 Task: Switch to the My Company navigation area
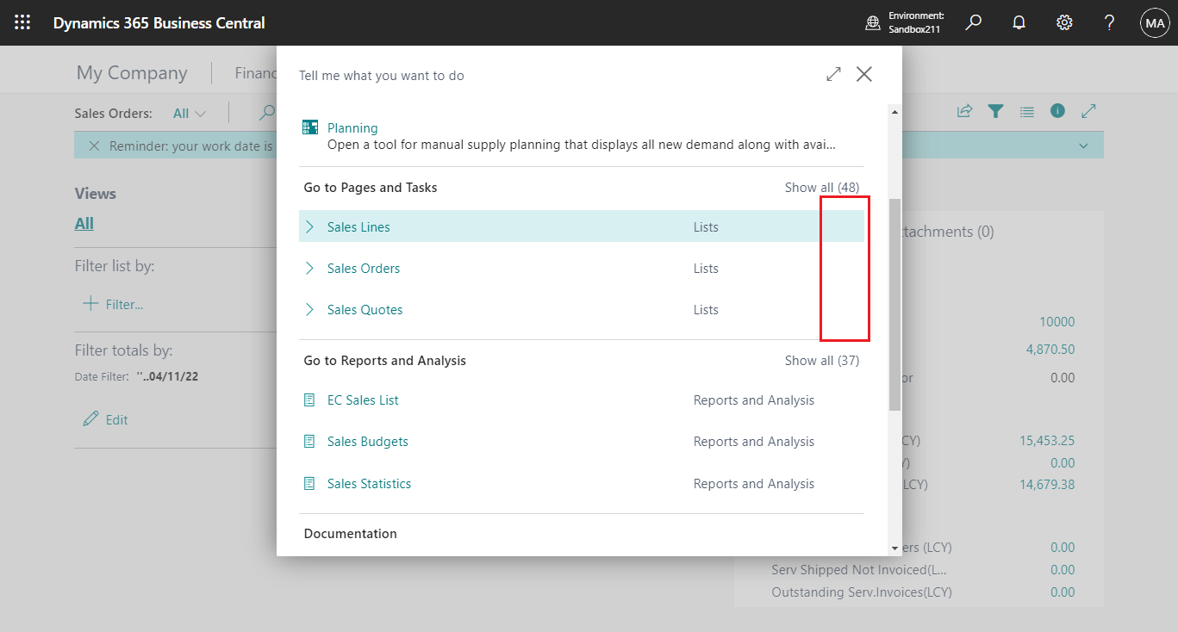[x=132, y=72]
